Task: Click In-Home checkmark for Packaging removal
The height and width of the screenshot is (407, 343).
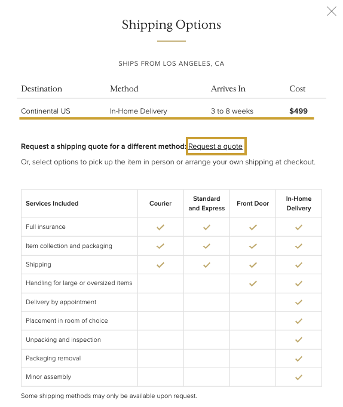Action: tap(299, 359)
